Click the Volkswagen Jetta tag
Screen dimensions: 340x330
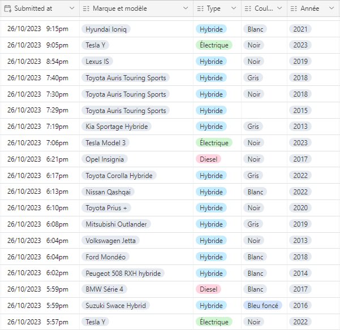pos(110,241)
